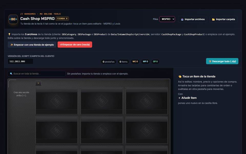This screenshot has width=246, height=154.
Task: Click the '0 ítems' counter
Action: (x=124, y=62)
